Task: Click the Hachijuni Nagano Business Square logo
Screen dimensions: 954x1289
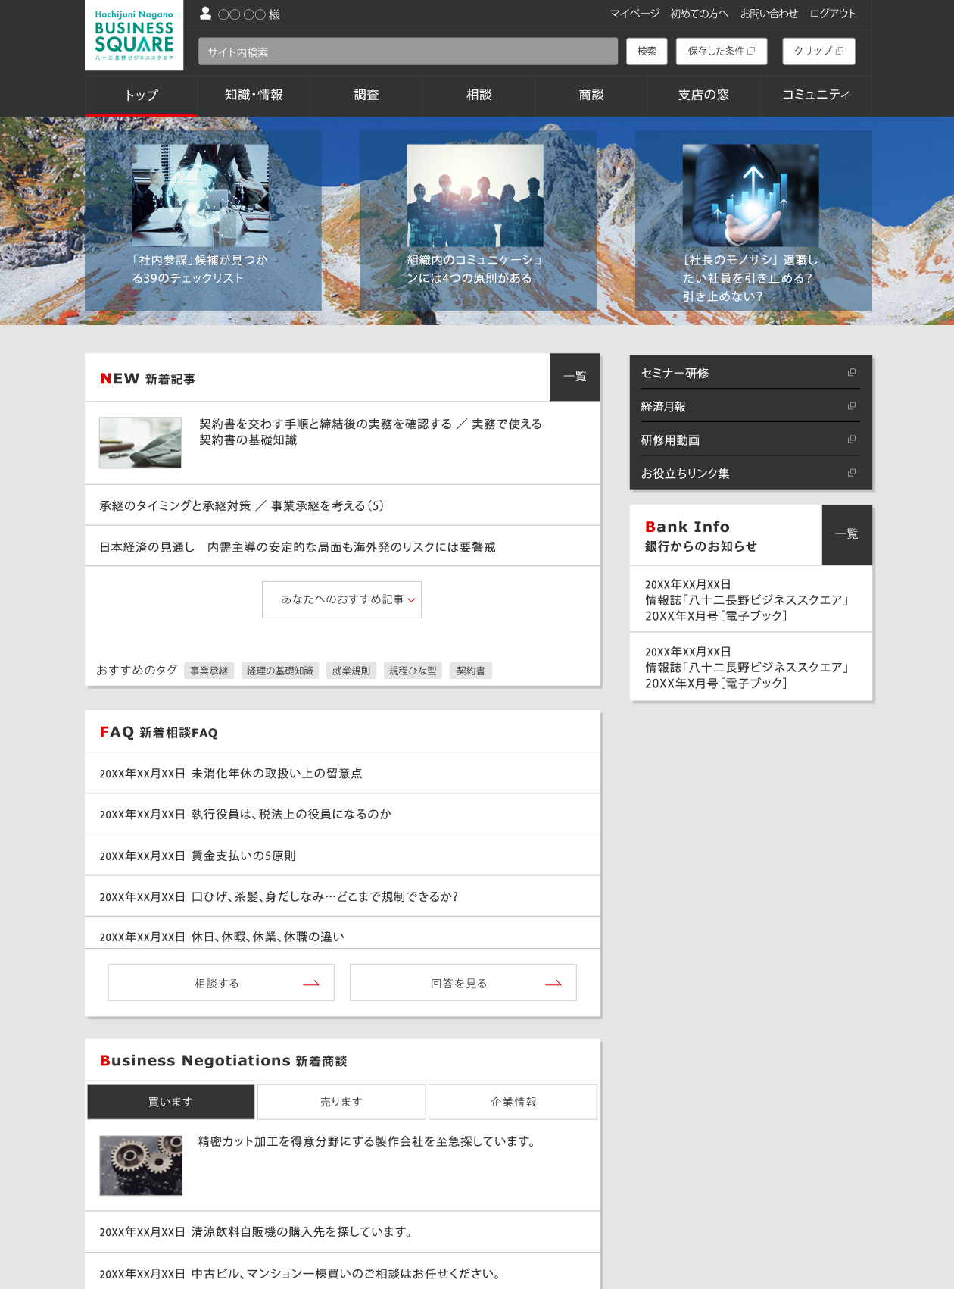Action: [134, 36]
